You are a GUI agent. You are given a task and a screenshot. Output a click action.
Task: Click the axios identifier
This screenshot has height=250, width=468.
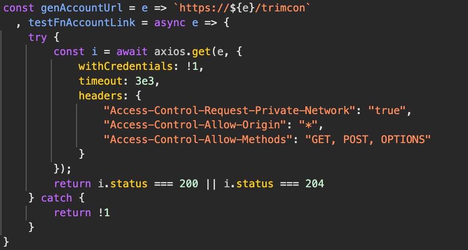[x=169, y=52]
